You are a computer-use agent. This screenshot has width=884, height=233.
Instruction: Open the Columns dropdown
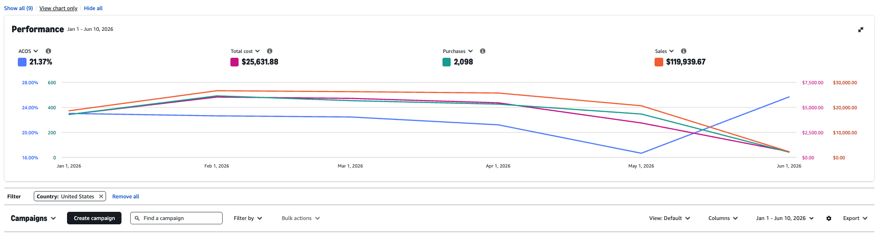click(x=723, y=219)
